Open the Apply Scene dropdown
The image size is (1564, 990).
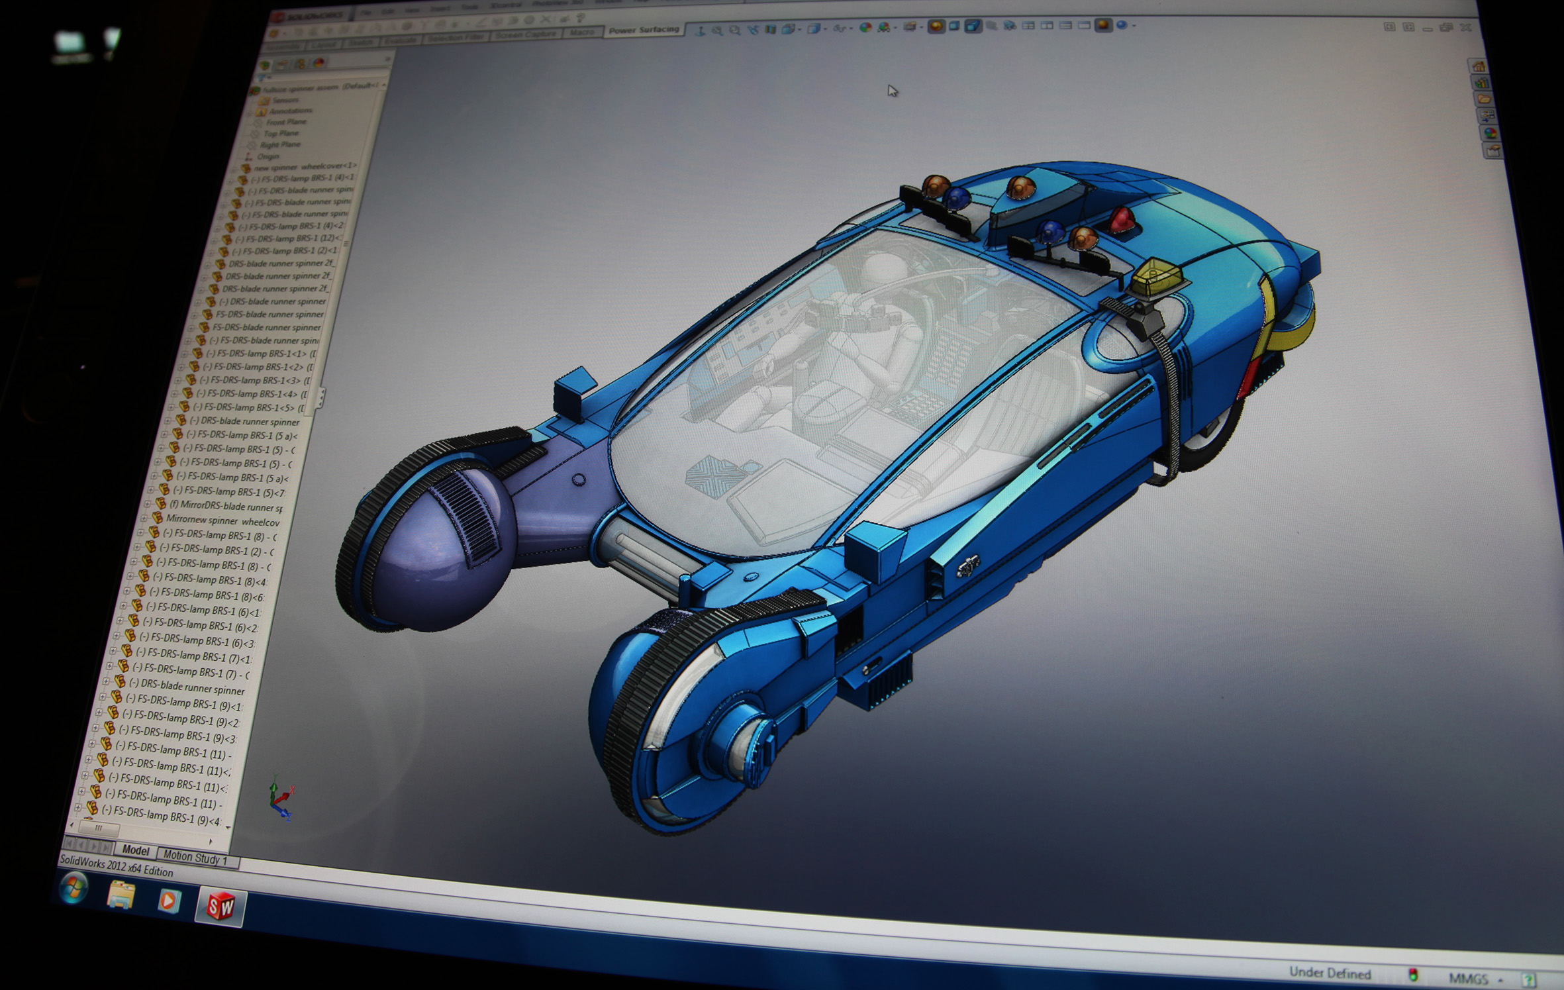point(887,27)
